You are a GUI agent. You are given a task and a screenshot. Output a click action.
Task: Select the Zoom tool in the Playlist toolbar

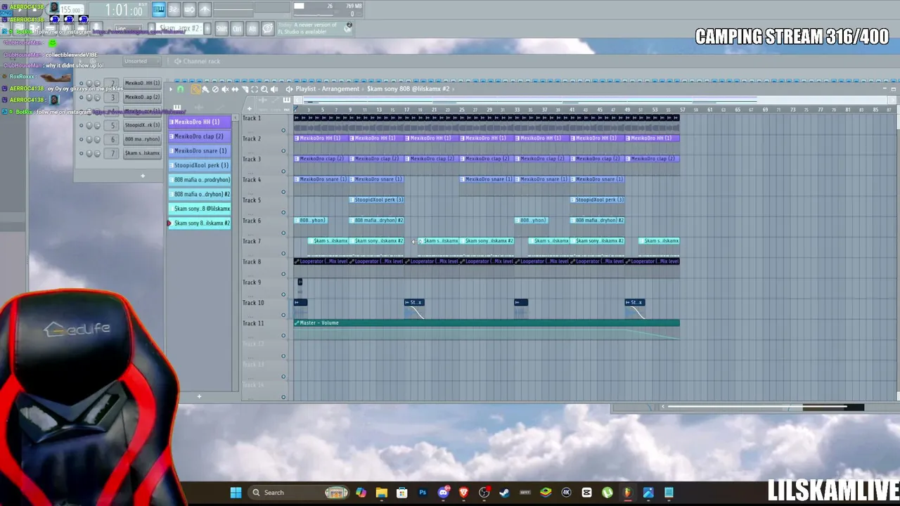coord(264,89)
